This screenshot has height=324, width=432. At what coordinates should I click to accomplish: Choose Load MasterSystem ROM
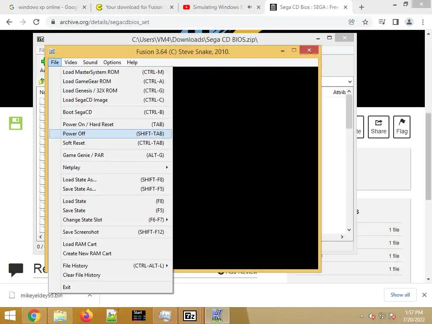111,72
